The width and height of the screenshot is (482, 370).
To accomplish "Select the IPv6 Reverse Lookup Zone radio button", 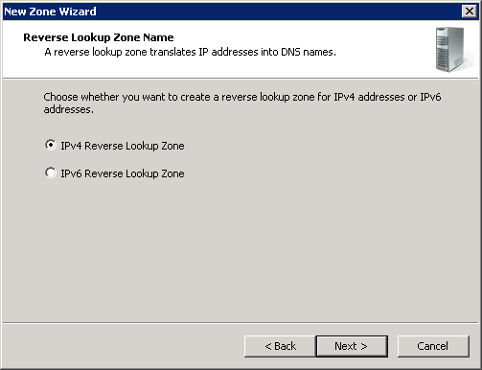I will [x=51, y=173].
